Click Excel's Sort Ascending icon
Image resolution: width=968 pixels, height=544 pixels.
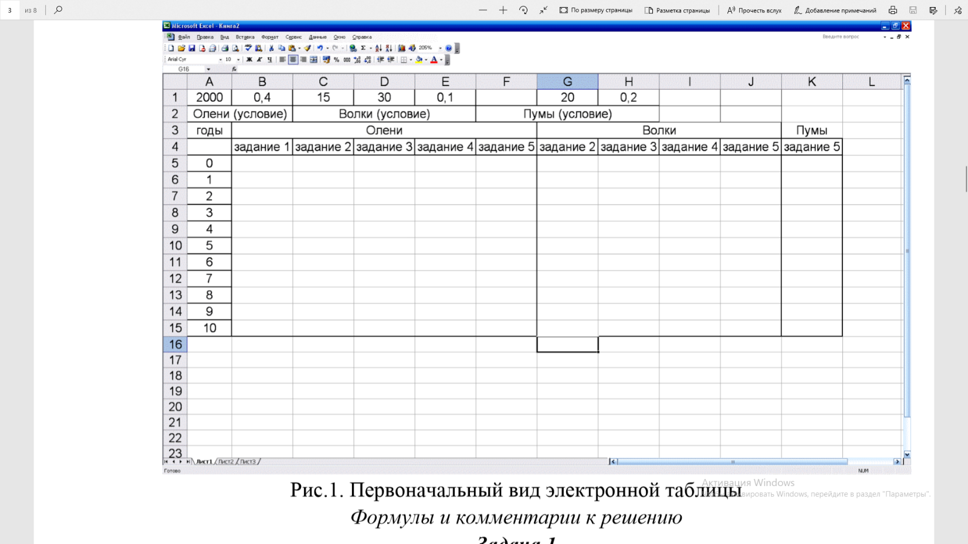tap(378, 48)
